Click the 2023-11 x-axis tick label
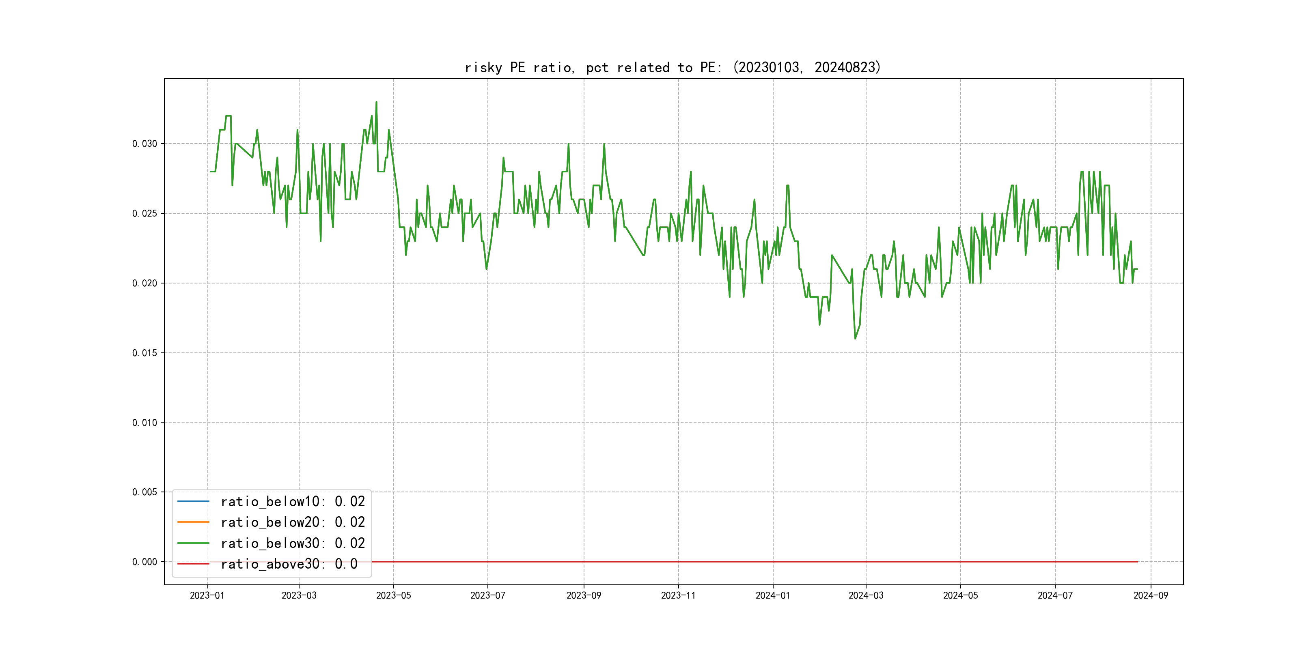The image size is (1315, 657). point(679,595)
